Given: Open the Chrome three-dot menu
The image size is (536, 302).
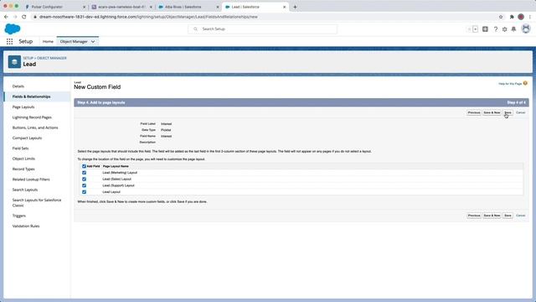Looking at the screenshot, I should click(x=530, y=17).
